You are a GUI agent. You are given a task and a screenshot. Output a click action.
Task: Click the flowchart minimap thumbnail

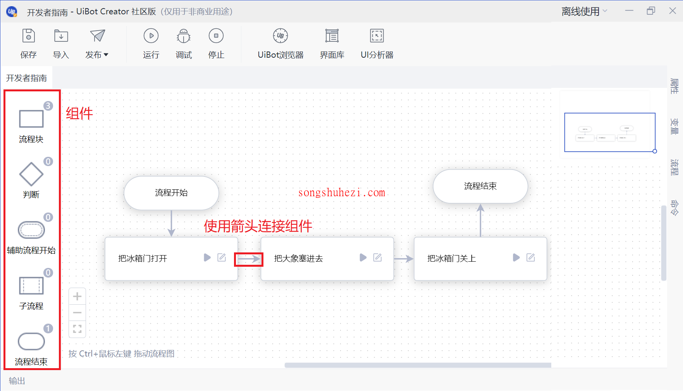coord(610,132)
